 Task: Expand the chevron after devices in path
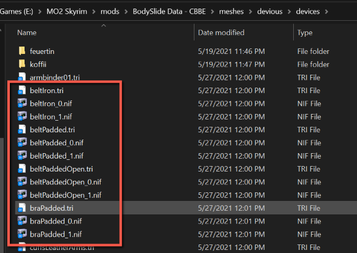[326, 12]
